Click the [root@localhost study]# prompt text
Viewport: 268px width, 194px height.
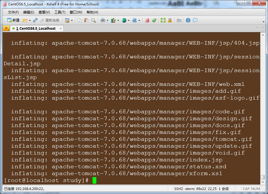(x=46, y=180)
